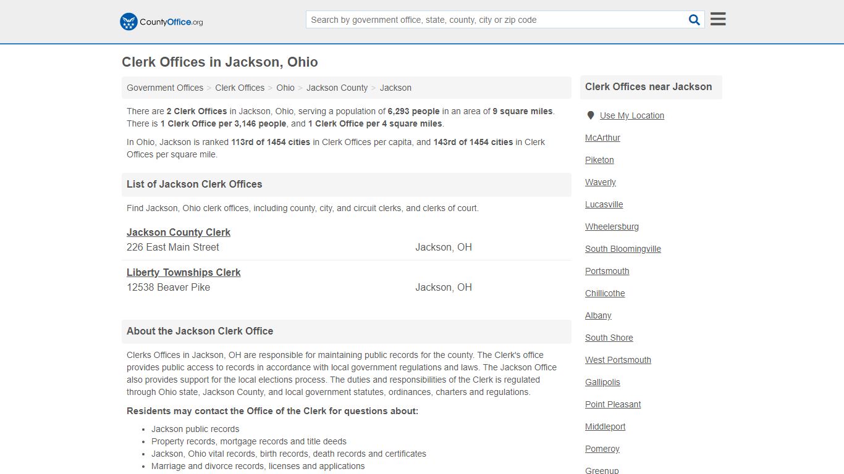The image size is (844, 474).
Task: Click the About the Jackson Clerk Office heading
Action: pos(200,331)
